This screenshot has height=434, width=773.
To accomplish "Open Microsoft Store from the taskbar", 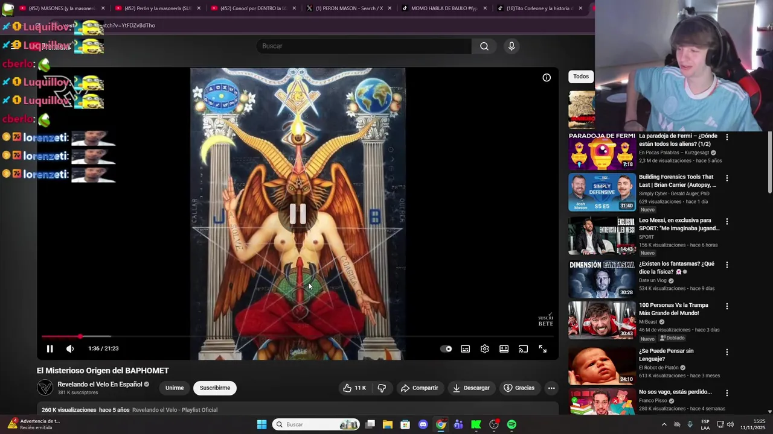I will (x=405, y=424).
